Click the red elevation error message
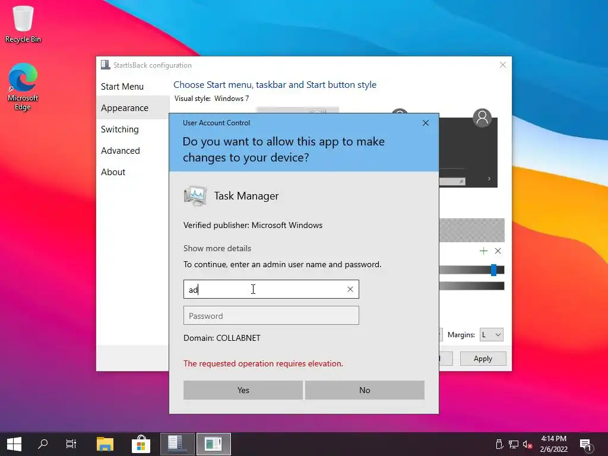This screenshot has width=608, height=456. pyautogui.click(x=263, y=364)
